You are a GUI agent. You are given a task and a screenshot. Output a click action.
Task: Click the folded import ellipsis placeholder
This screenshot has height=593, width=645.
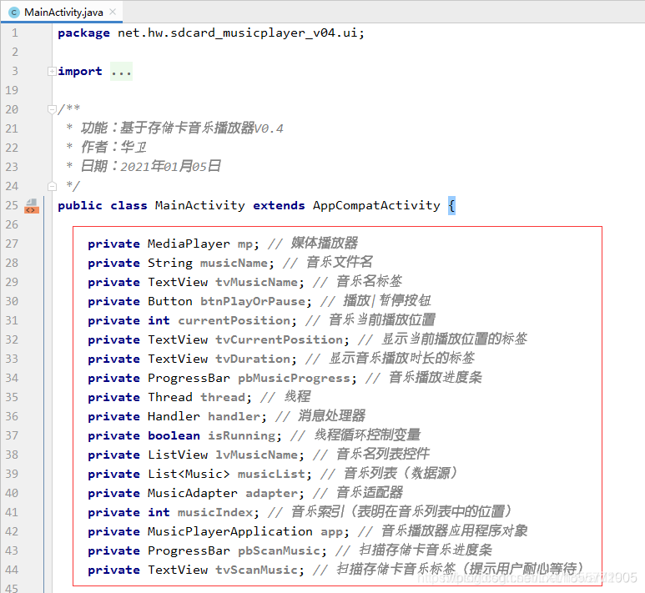pos(121,72)
